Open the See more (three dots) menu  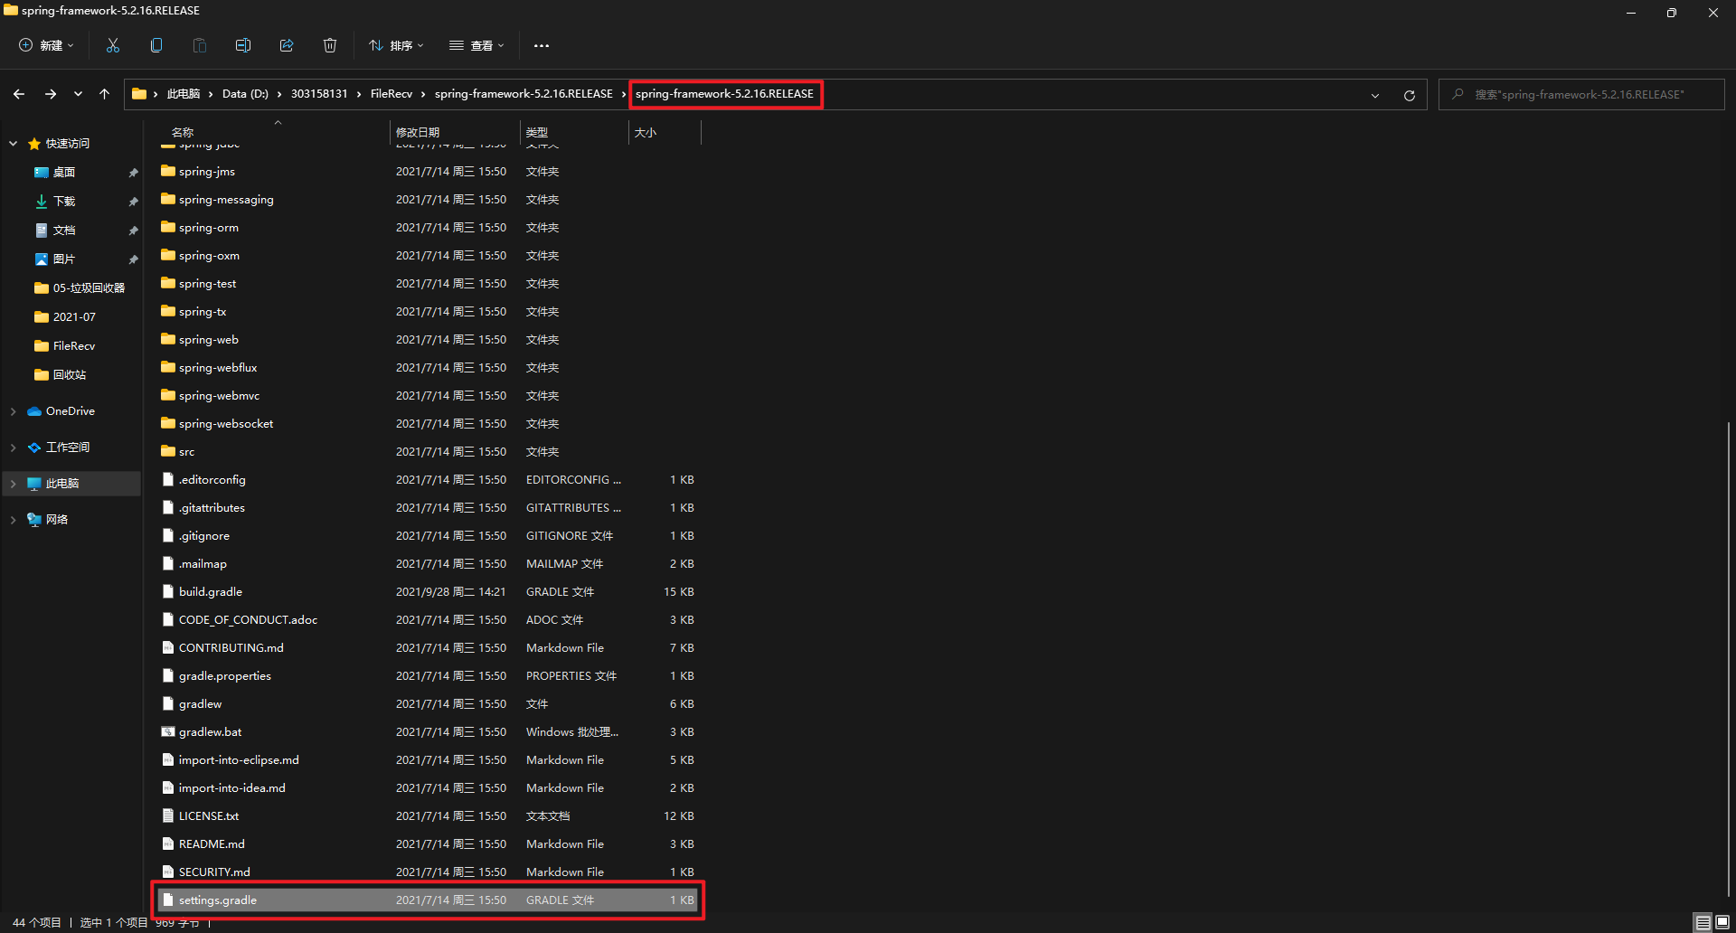point(542,45)
